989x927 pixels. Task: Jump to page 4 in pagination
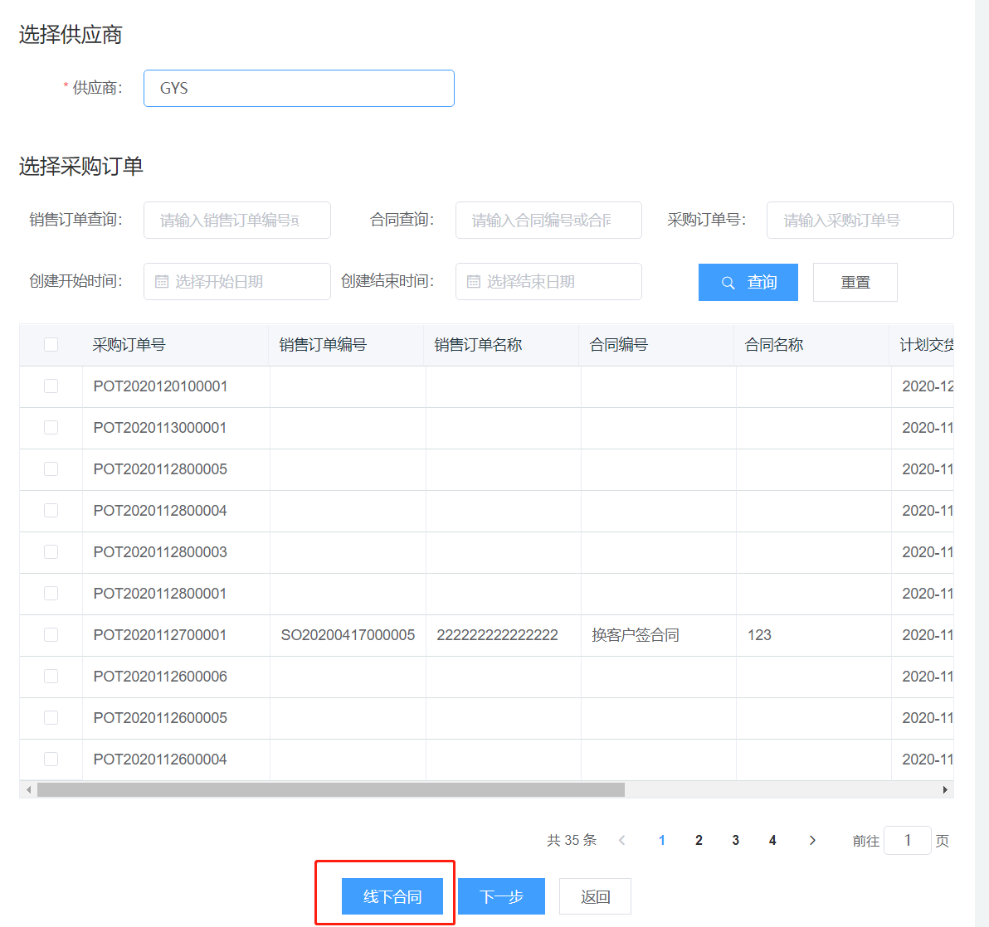[772, 840]
